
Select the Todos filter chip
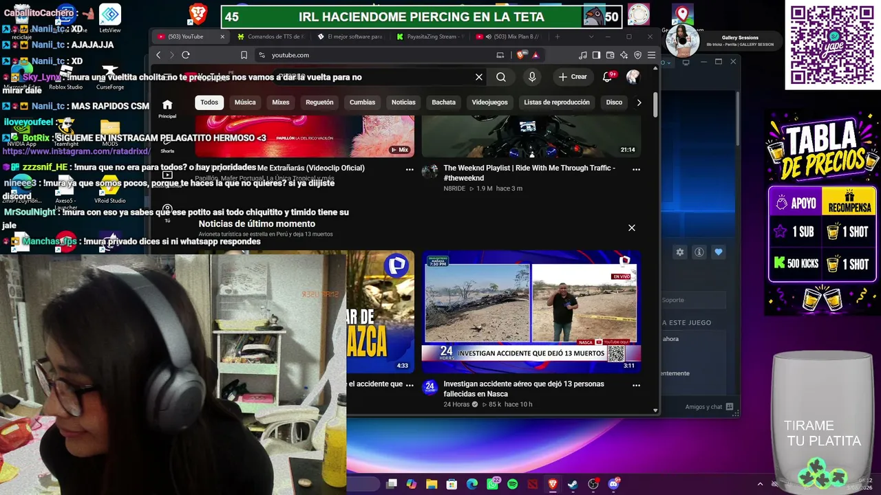coord(209,102)
